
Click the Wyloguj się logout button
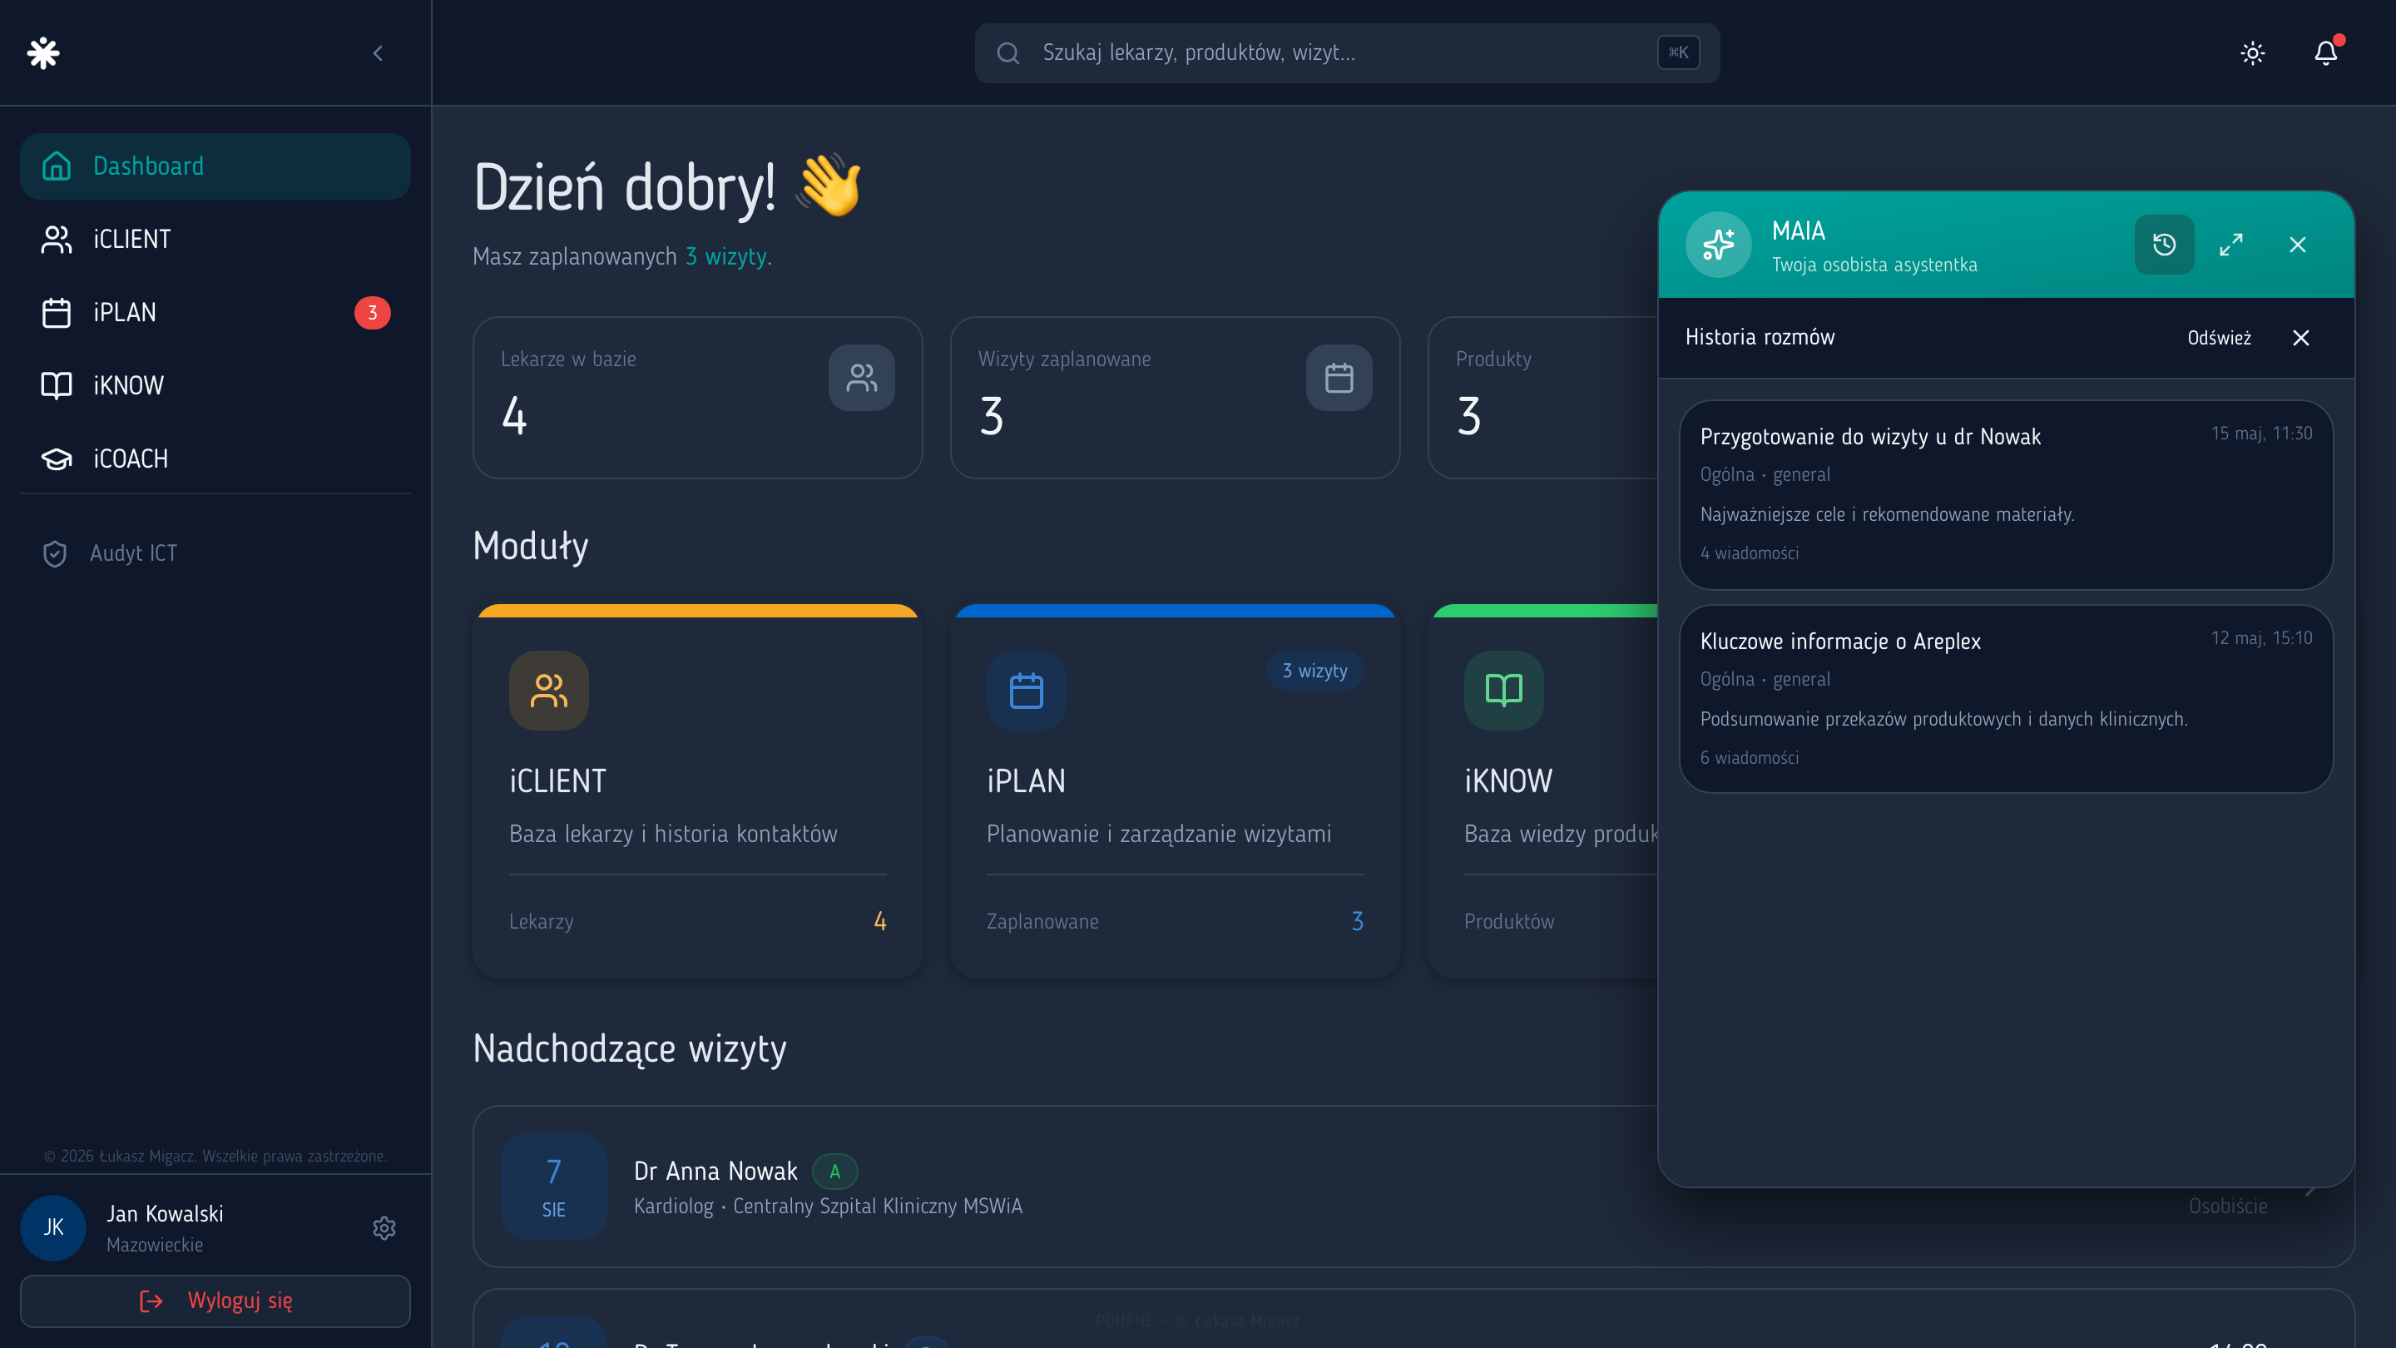215,1301
